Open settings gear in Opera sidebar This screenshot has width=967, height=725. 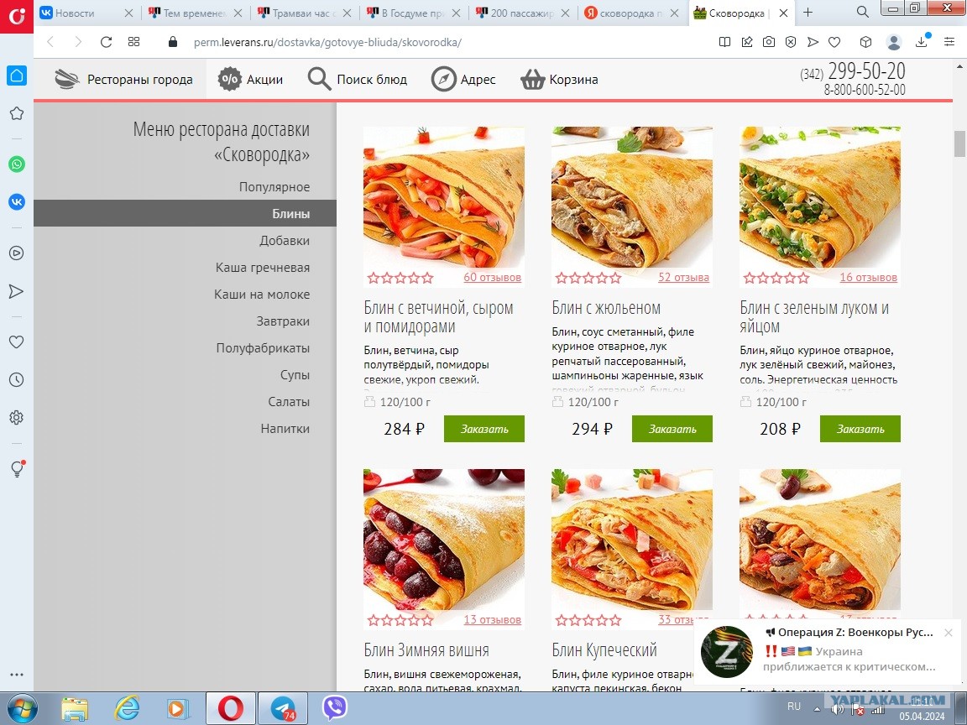(17, 417)
